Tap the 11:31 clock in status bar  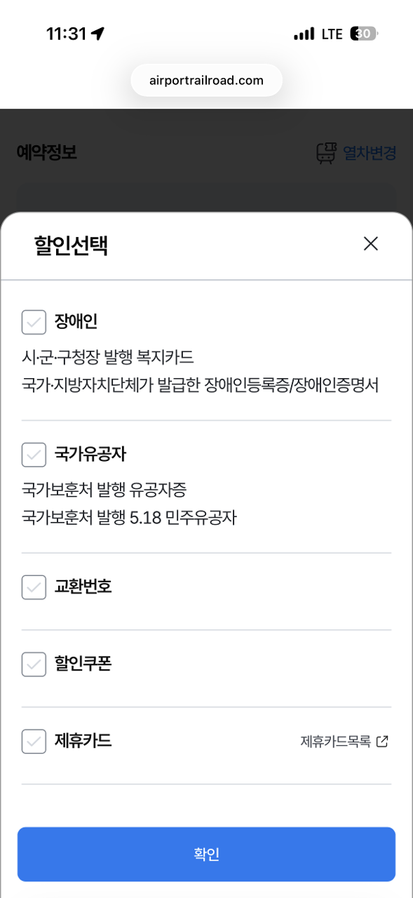point(66,34)
